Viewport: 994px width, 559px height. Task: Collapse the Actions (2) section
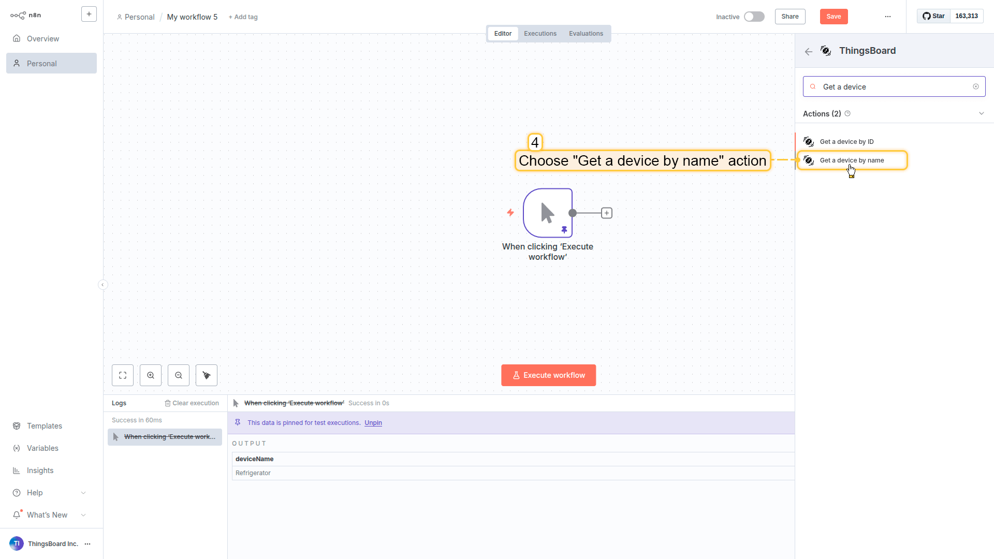(981, 113)
